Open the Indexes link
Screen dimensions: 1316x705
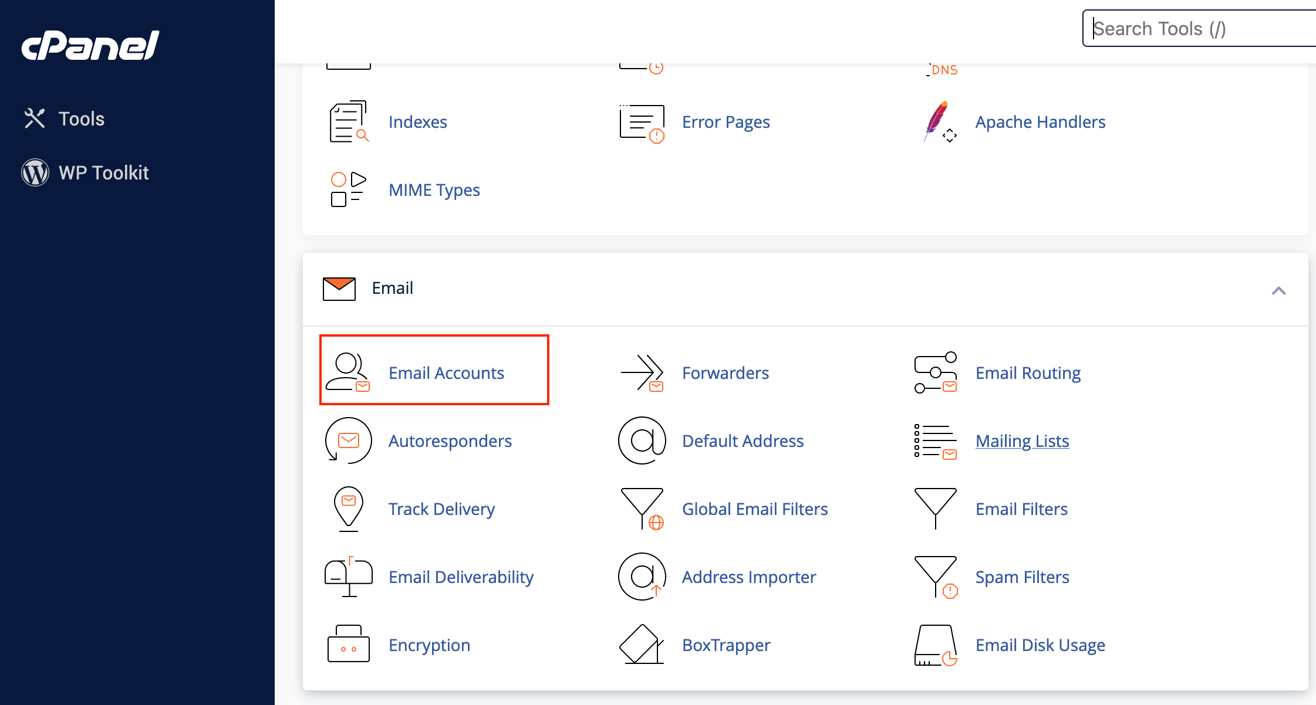point(417,122)
